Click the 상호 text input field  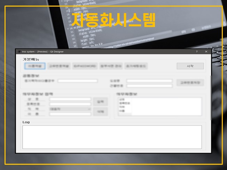tap(70, 99)
